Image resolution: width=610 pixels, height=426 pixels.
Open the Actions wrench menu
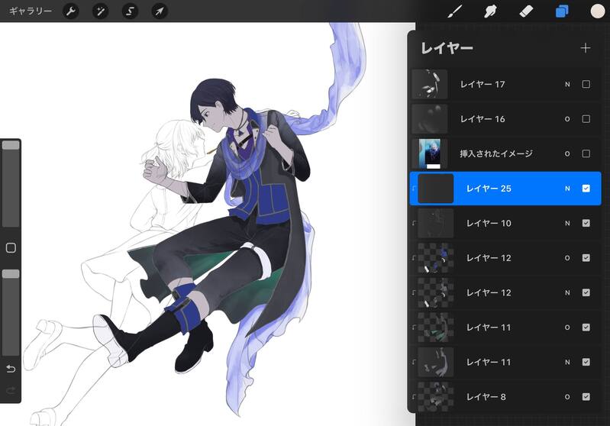(71, 11)
